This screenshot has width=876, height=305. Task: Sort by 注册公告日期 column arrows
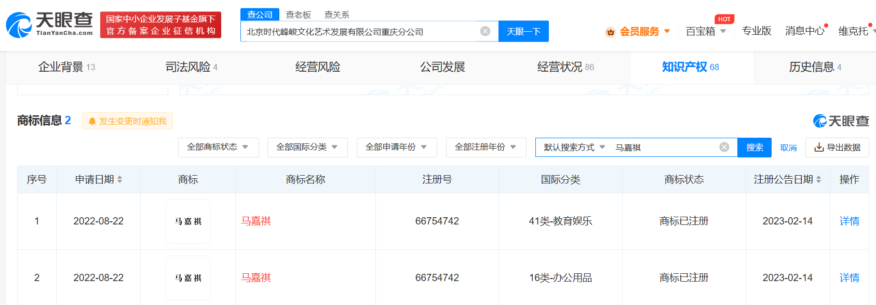819,179
